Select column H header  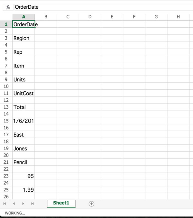click(178, 17)
